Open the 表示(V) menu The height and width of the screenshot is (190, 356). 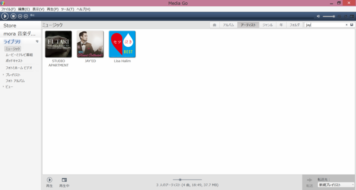coord(38,9)
